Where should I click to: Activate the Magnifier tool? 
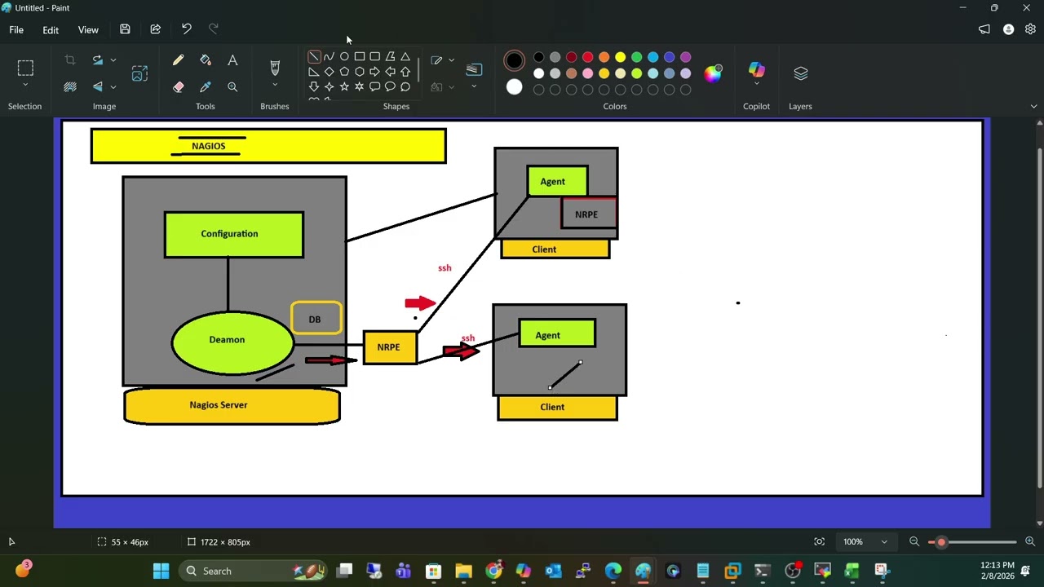(x=232, y=86)
